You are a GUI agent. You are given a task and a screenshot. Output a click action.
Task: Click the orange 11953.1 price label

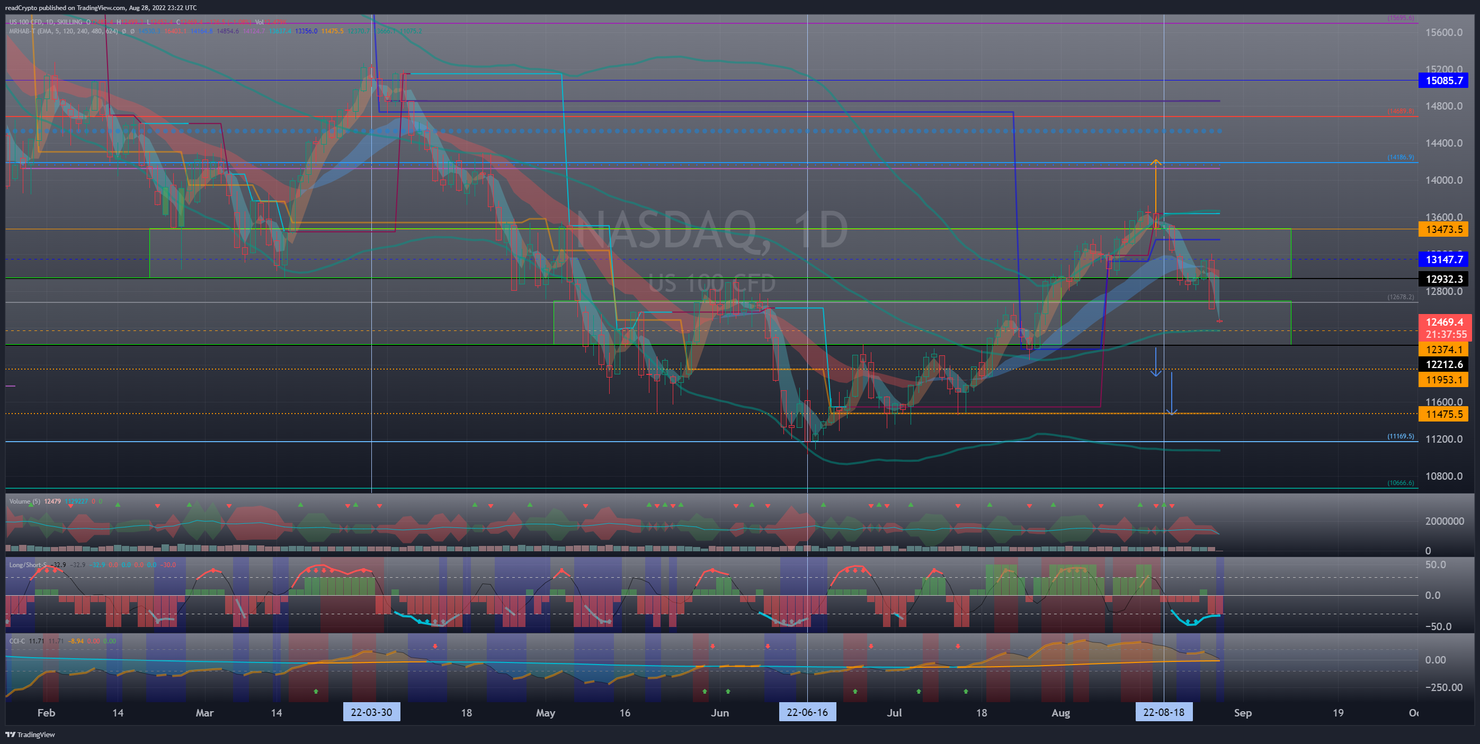point(1443,379)
